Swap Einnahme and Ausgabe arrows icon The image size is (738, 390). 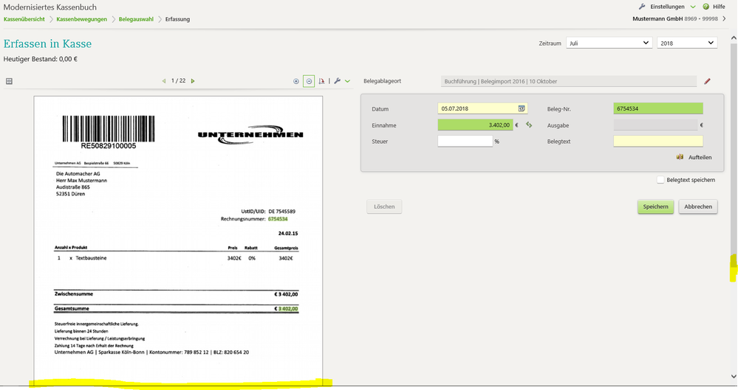[529, 125]
